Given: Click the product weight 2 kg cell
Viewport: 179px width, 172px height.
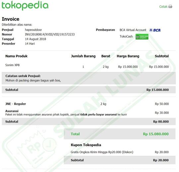Looking at the screenshot, I should tap(106, 67).
